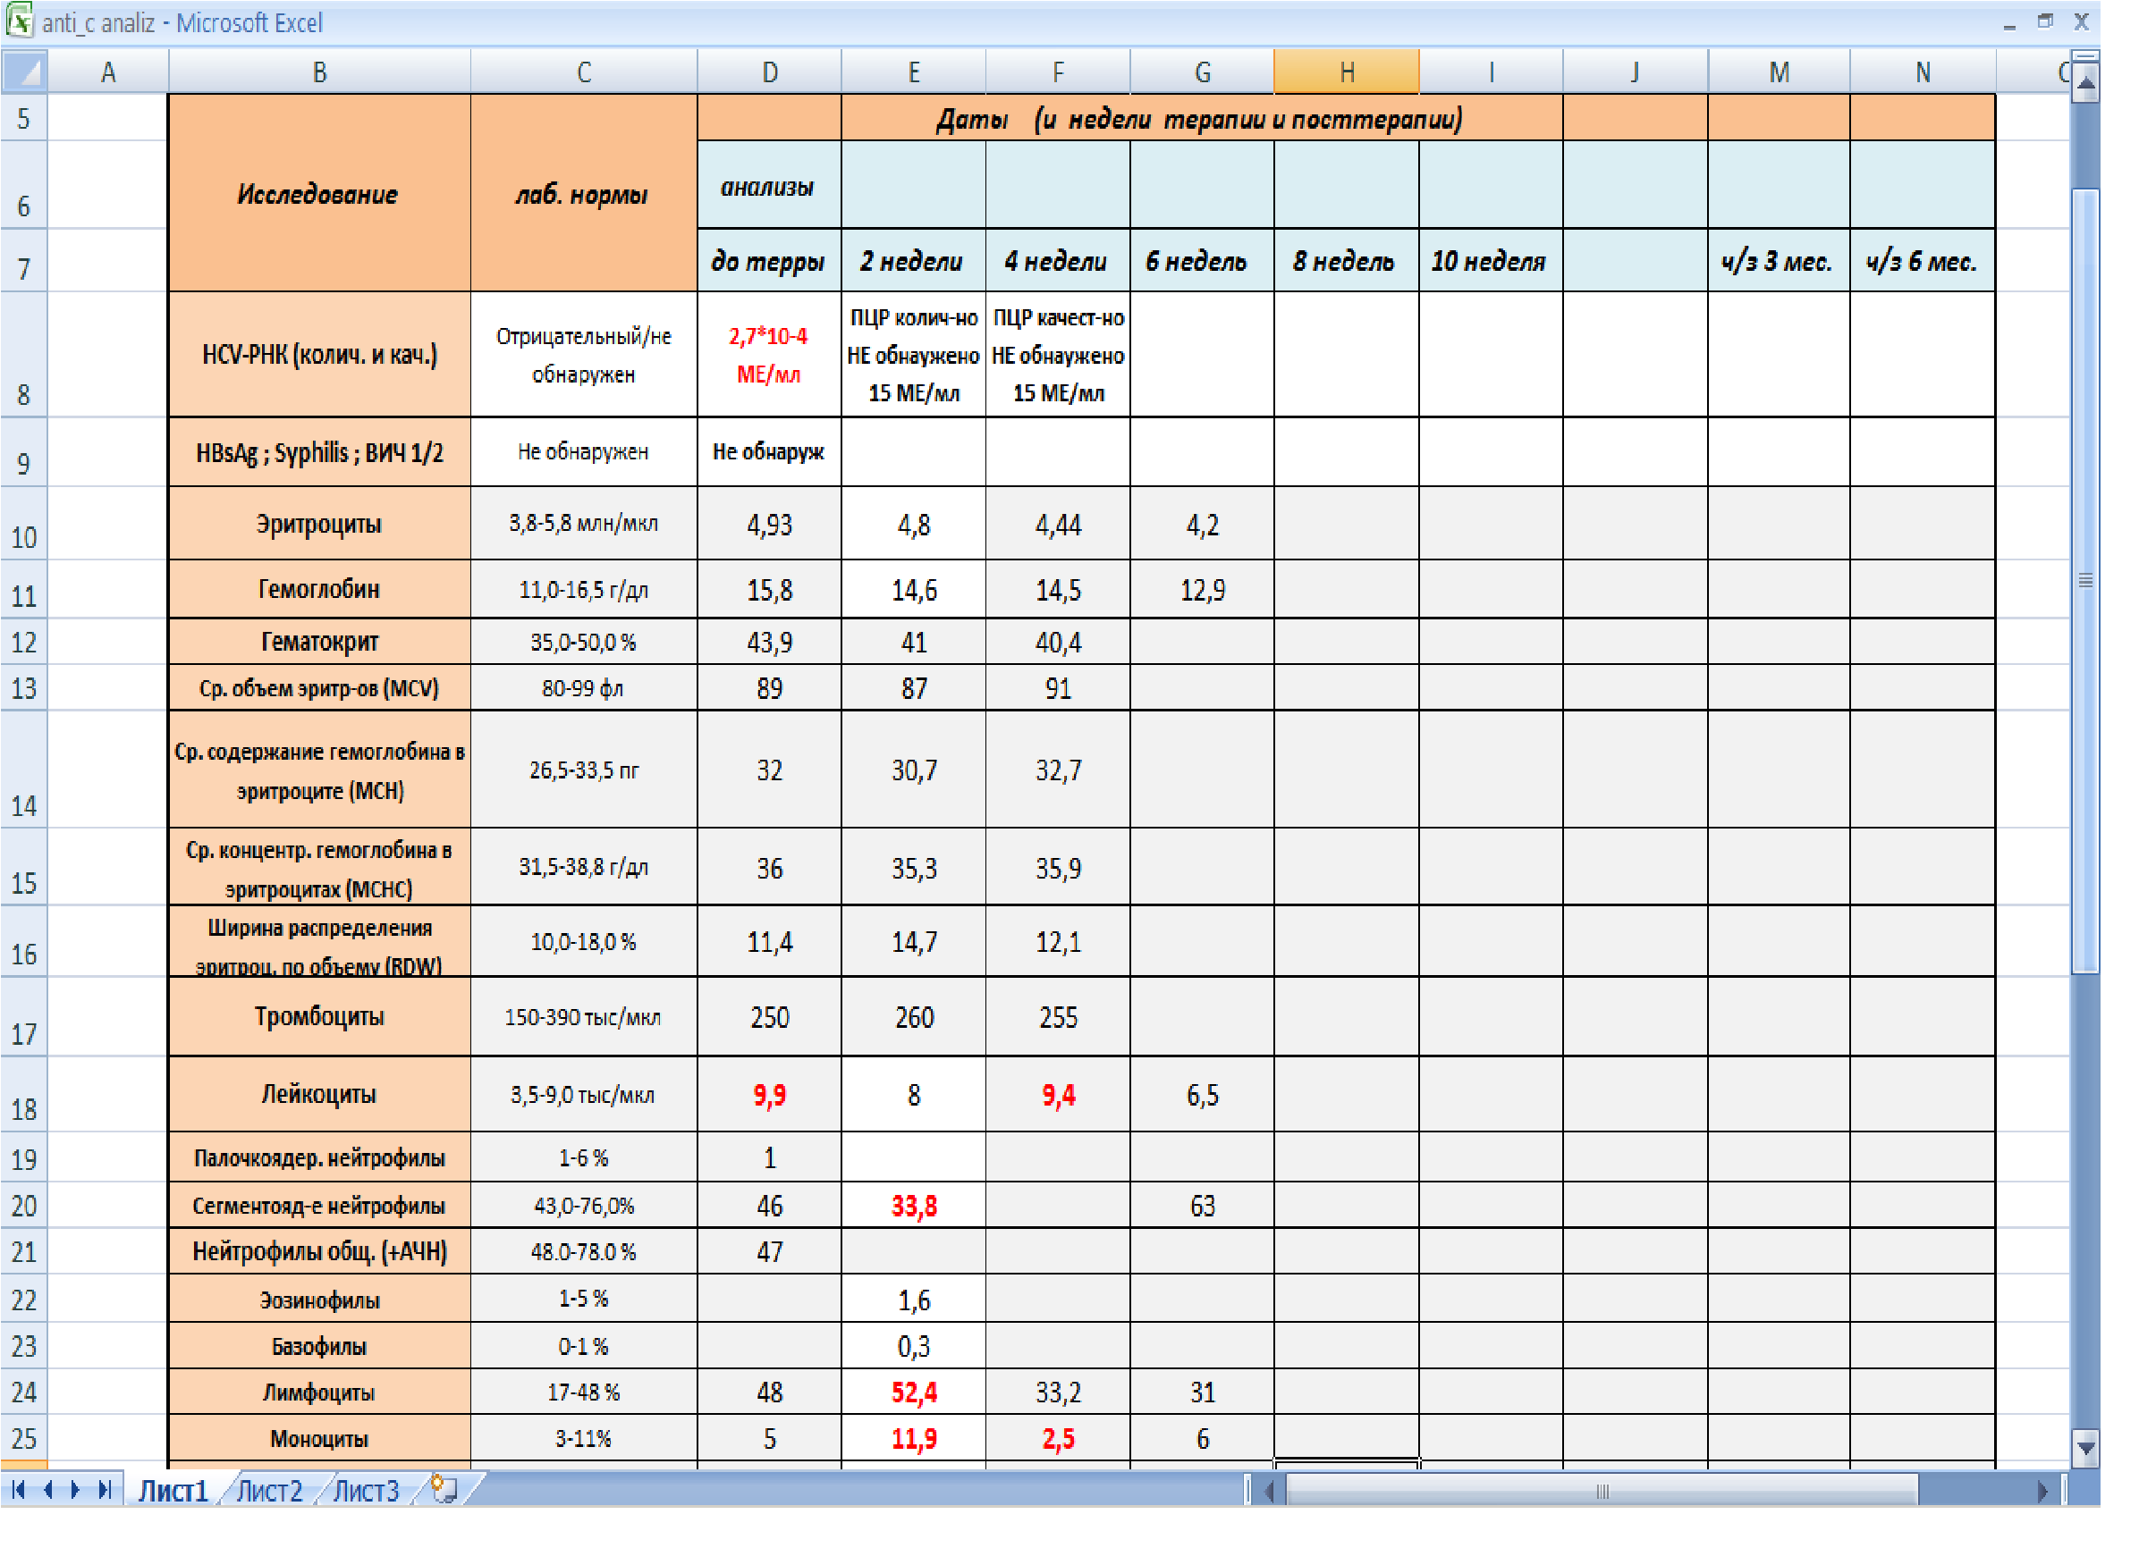Viewport: 2139px width, 1548px height.
Task: Click the Excel application icon in title bar
Action: point(20,20)
